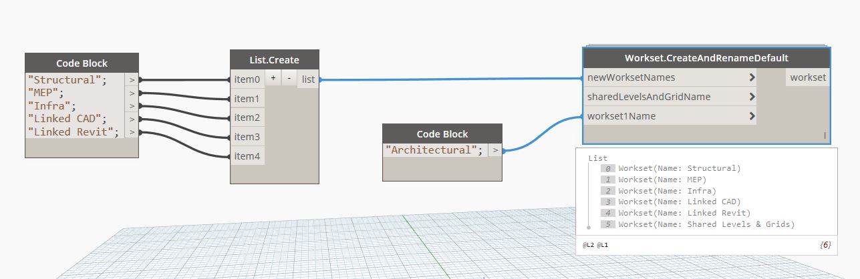The height and width of the screenshot is (279, 860).
Task: Select the newWorksetNames input port
Action: (671, 77)
